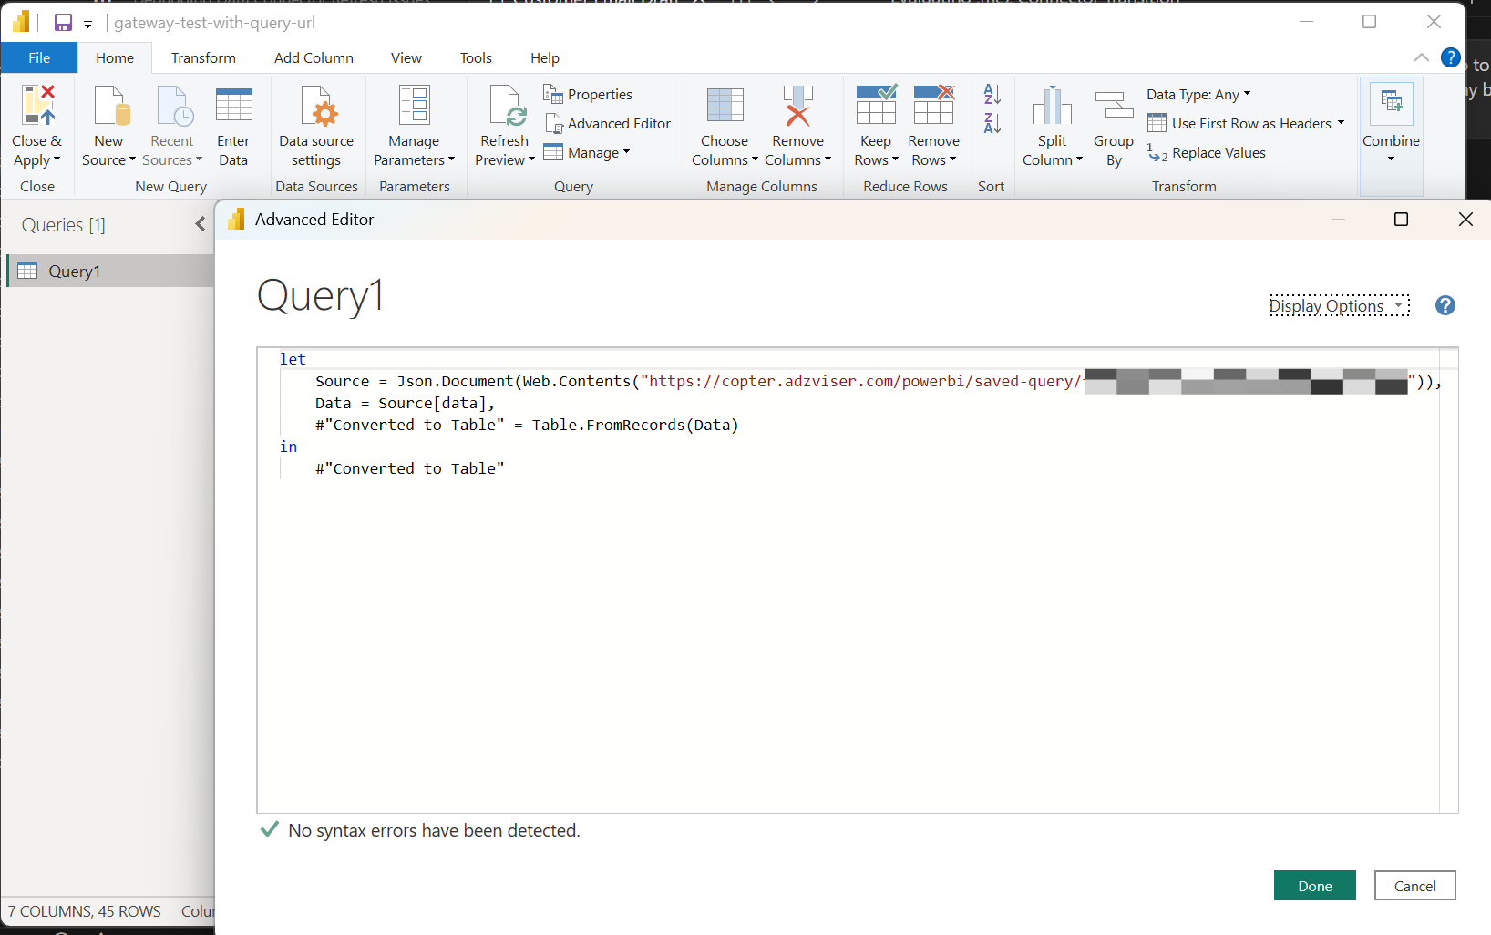The image size is (1491, 935).
Task: Open Manage query dropdown
Action: pyautogui.click(x=587, y=152)
